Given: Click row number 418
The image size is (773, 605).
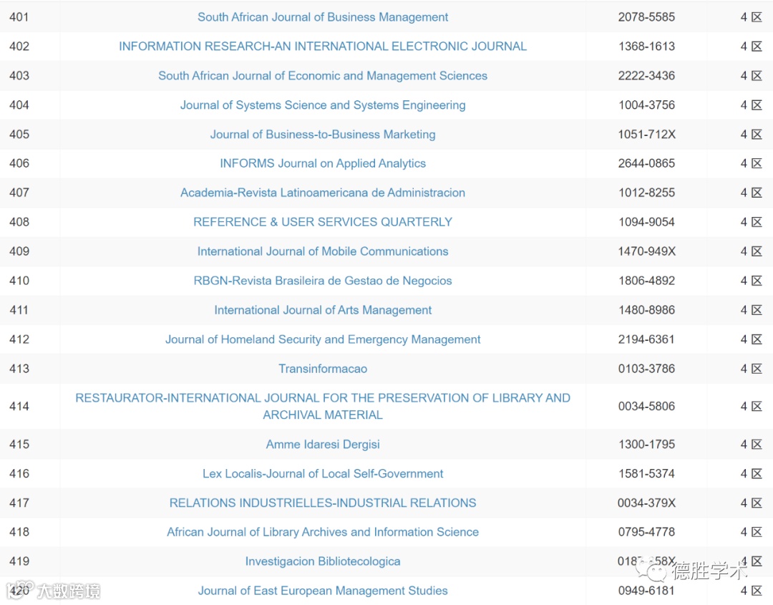Looking at the screenshot, I should pyautogui.click(x=19, y=532).
